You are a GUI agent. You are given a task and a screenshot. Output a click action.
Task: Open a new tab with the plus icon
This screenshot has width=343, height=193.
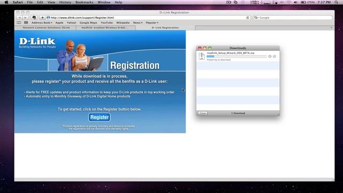click(x=331, y=27)
